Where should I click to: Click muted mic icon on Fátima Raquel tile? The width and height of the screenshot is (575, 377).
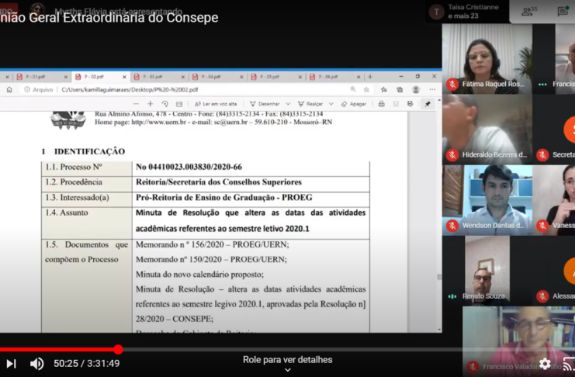[x=452, y=85]
